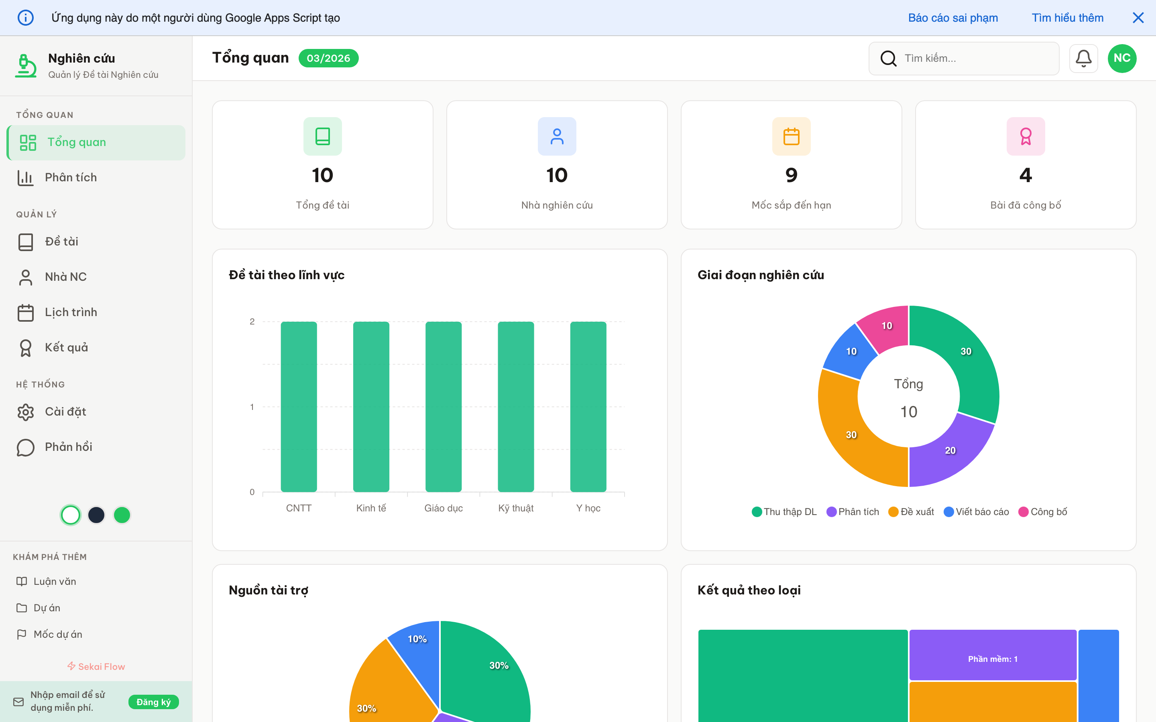Click the pink award icon on Bài đã công bố card
Image resolution: width=1156 pixels, height=722 pixels.
(1026, 136)
